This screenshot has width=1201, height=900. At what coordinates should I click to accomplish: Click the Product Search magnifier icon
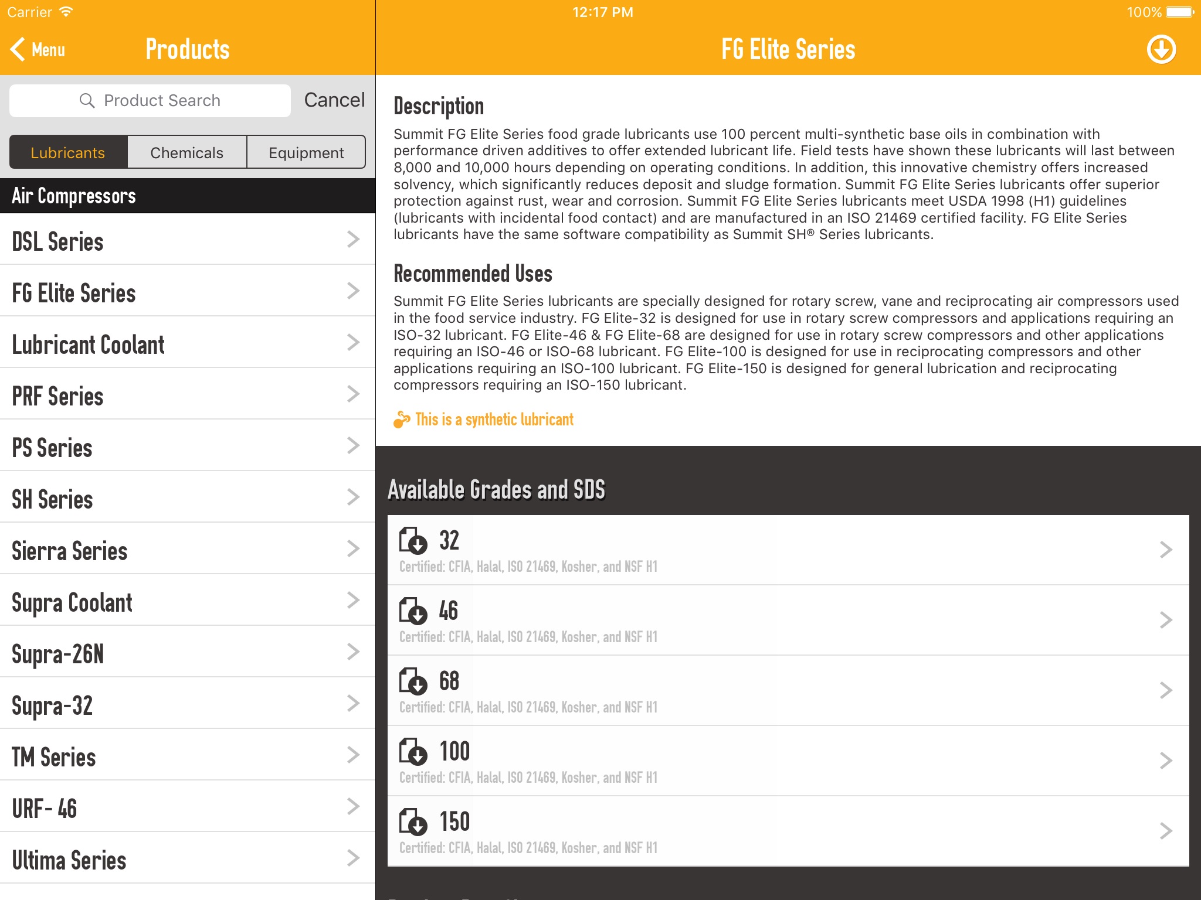coord(86,100)
